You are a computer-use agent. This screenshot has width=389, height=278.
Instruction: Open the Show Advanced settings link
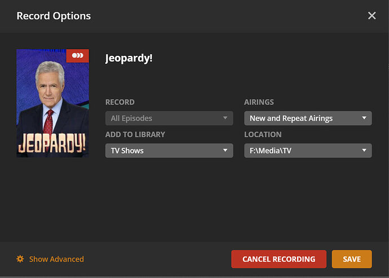(x=56, y=259)
